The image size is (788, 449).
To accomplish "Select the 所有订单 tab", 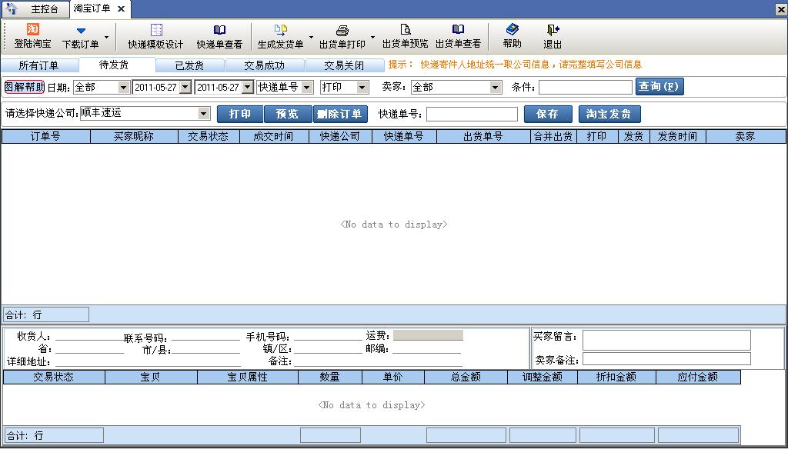I will point(38,65).
